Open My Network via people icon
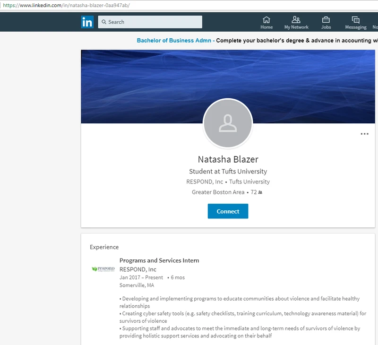378x345 pixels. (296, 19)
